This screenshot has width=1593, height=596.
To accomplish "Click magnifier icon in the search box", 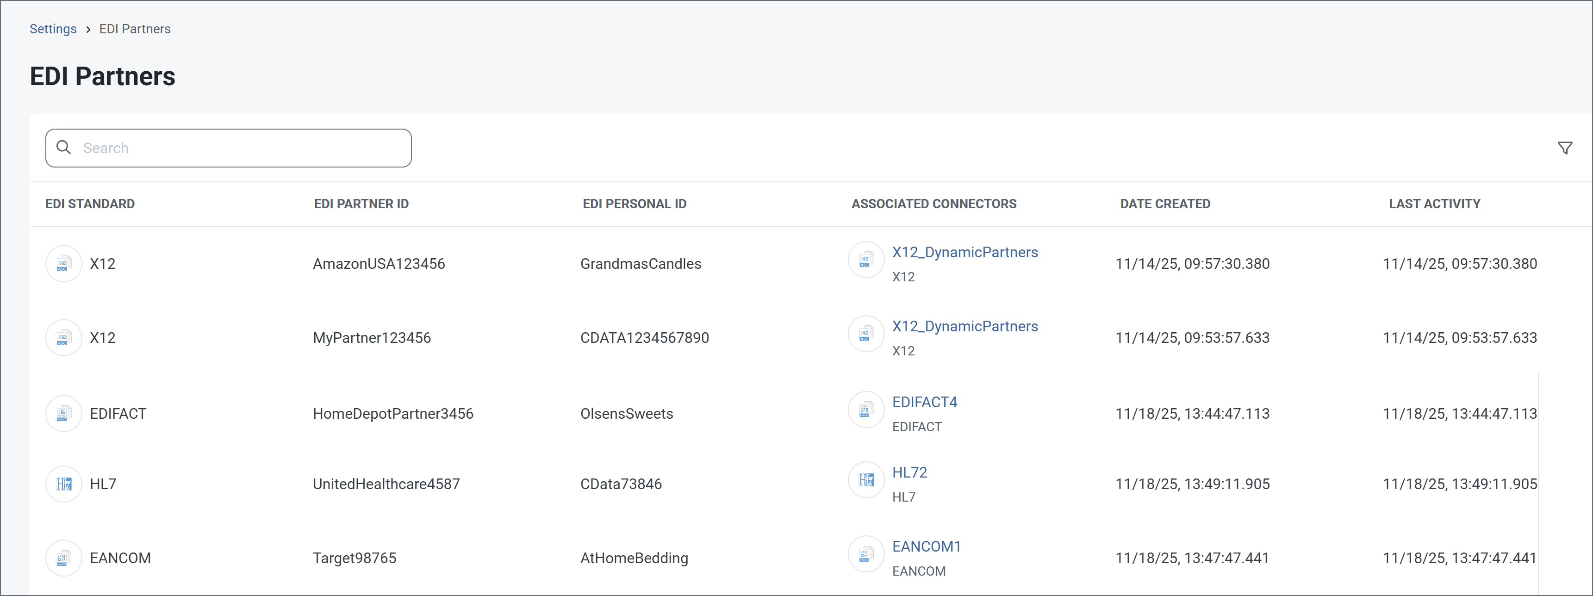I will [63, 147].
